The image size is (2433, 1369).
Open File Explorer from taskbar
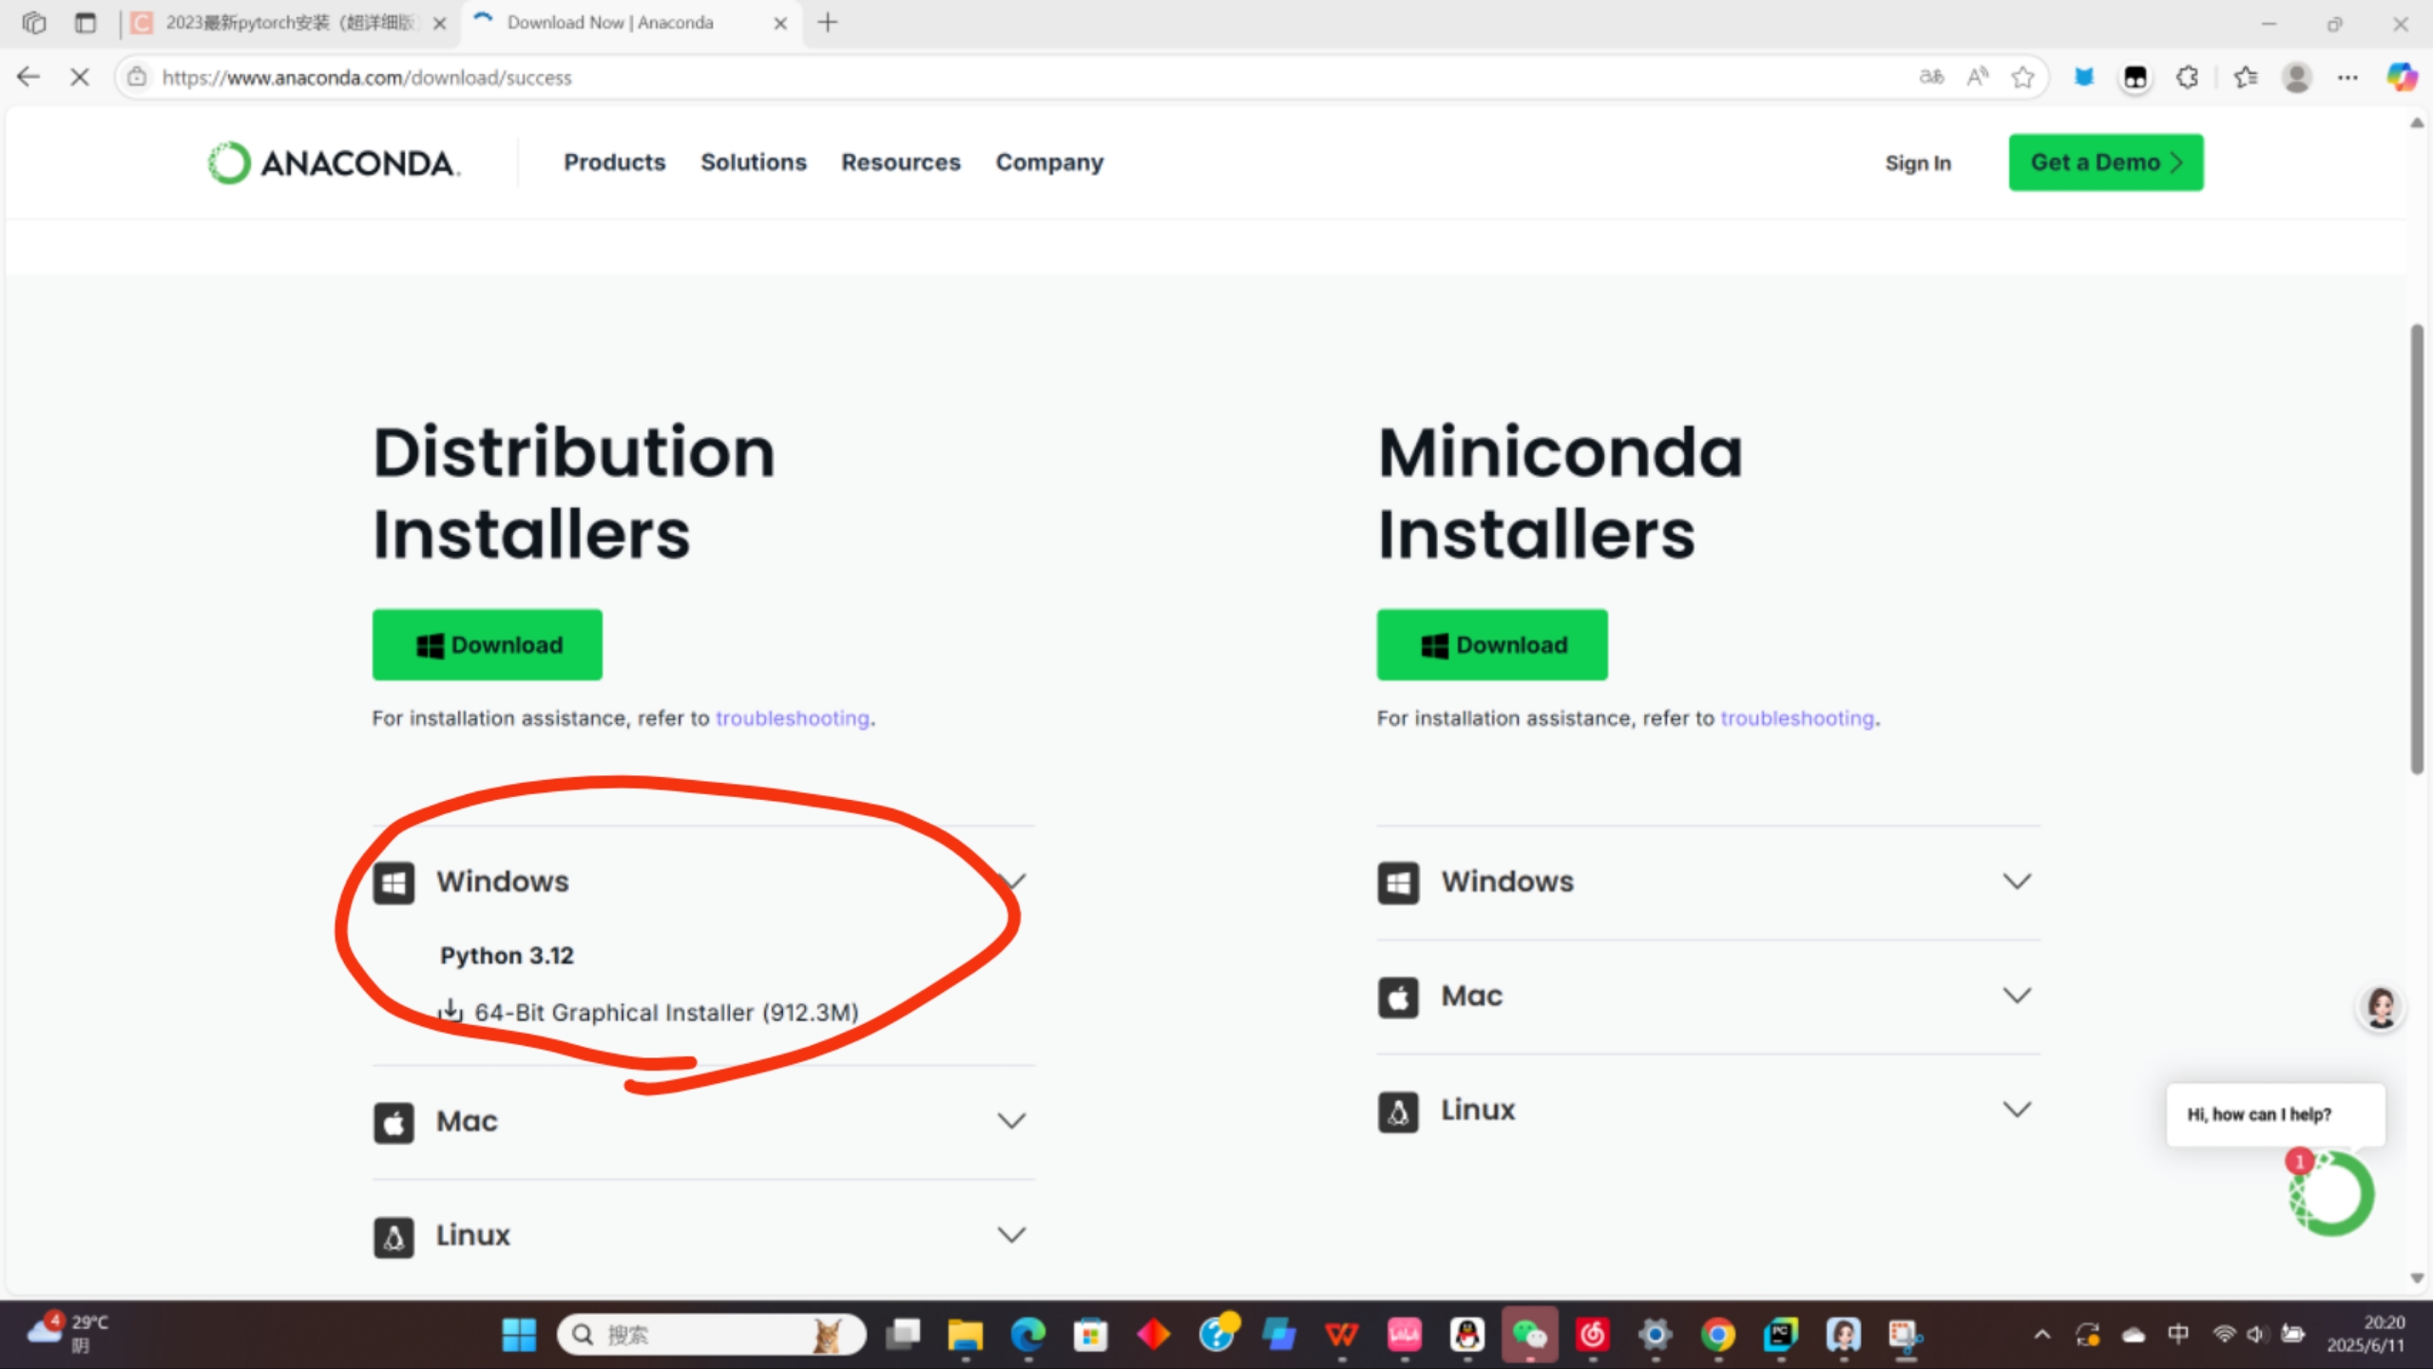[965, 1335]
